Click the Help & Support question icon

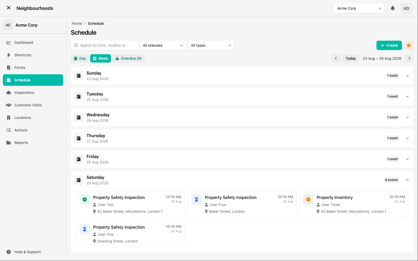[9, 252]
